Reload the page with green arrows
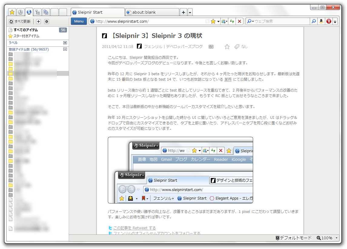The width and height of the screenshot is (347, 249). tap(232, 21)
